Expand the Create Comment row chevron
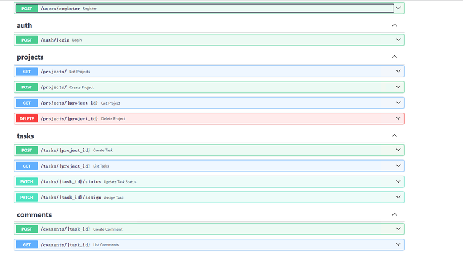Image resolution: width=463 pixels, height=260 pixels. coord(398,229)
